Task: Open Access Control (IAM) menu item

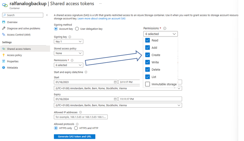Action: tap(18, 35)
